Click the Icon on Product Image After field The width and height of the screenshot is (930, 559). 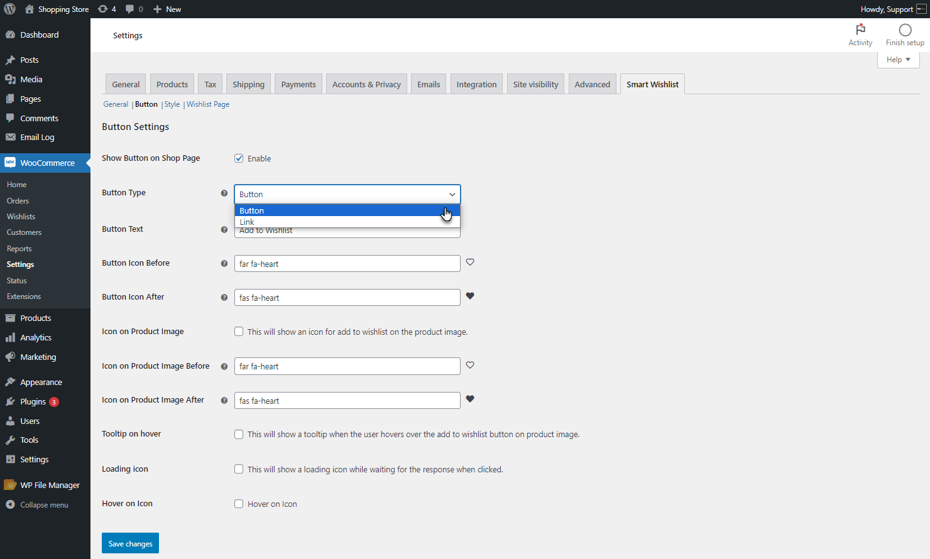coord(347,401)
